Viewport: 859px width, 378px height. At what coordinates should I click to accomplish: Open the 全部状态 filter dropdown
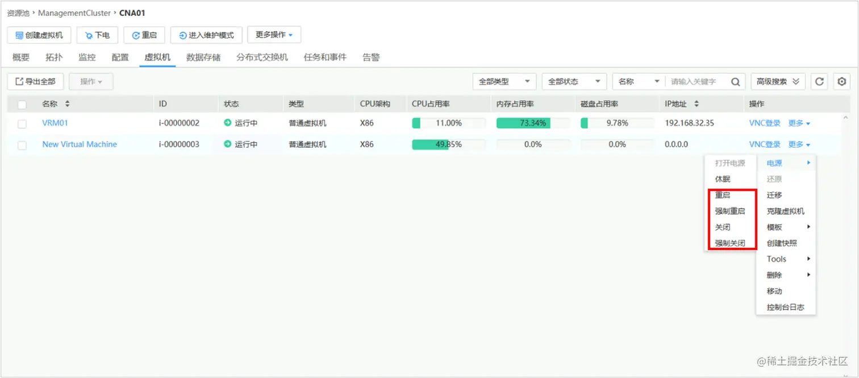point(574,81)
